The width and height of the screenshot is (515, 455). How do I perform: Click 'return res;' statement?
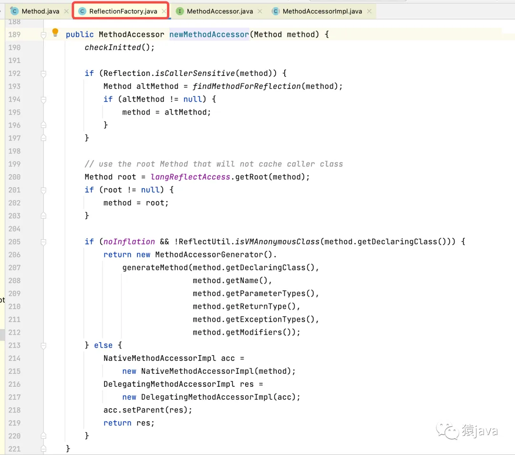pos(129,423)
